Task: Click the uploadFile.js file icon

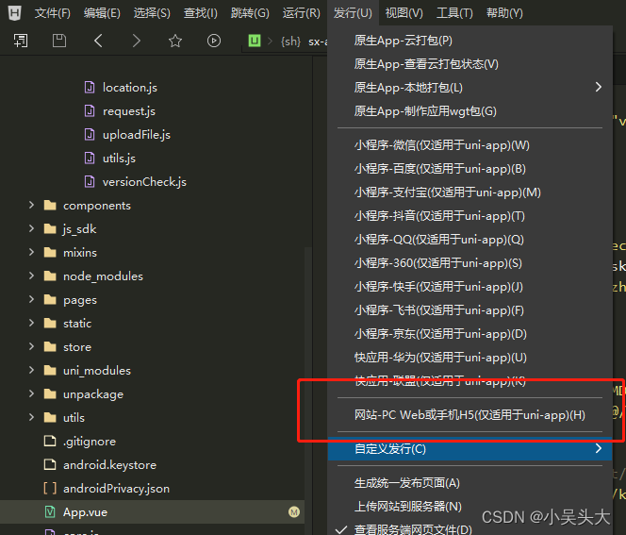Action: (90, 134)
